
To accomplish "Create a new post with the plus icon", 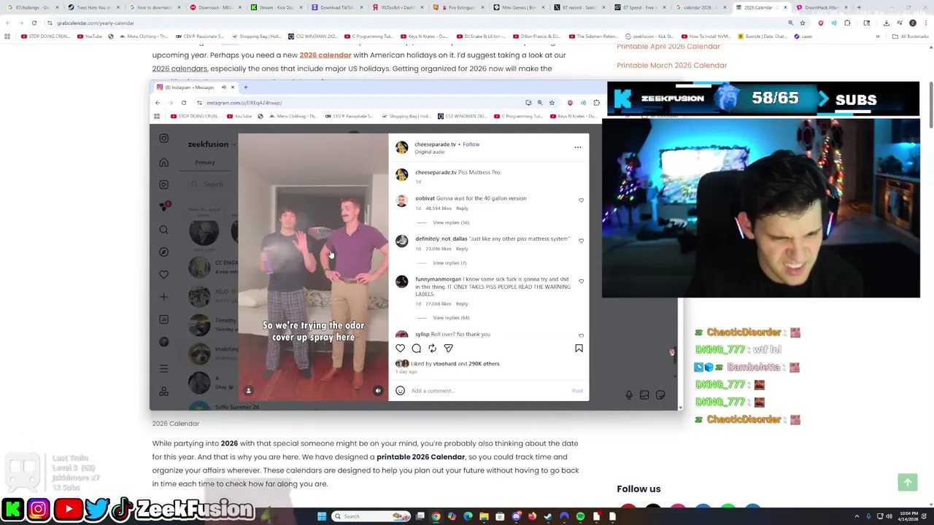I will (163, 297).
